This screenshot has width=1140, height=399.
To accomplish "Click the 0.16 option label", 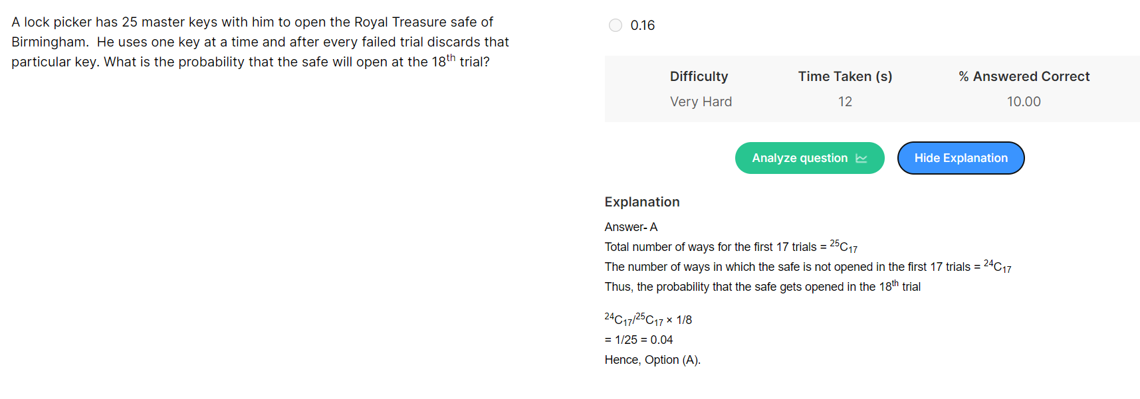I will [x=643, y=25].
